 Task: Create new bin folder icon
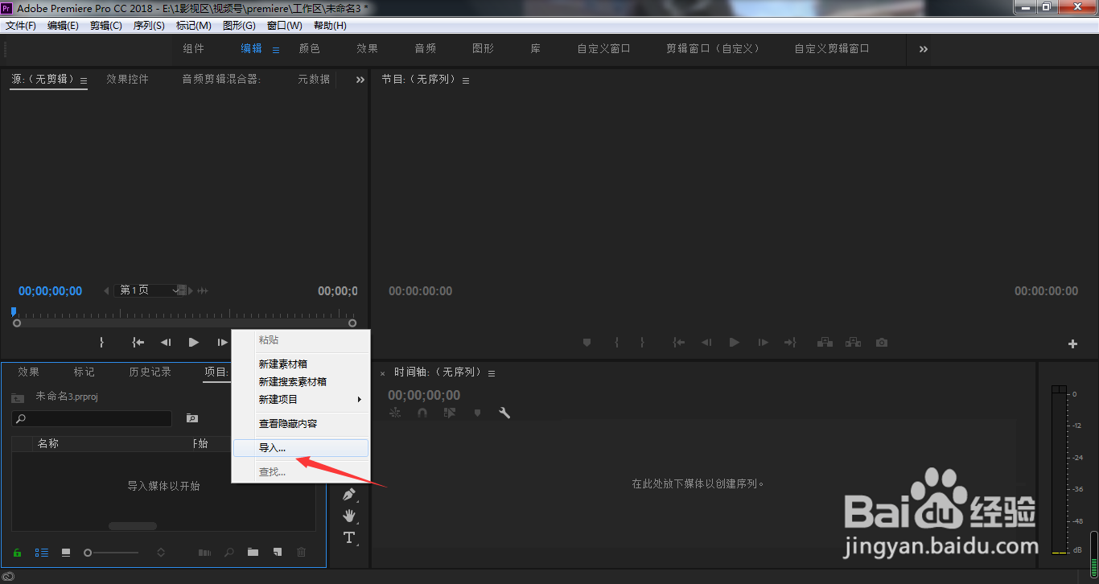pyautogui.click(x=253, y=553)
